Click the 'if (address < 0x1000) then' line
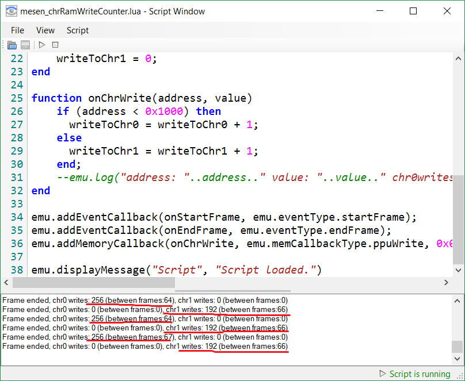The image size is (465, 381). tap(139, 111)
